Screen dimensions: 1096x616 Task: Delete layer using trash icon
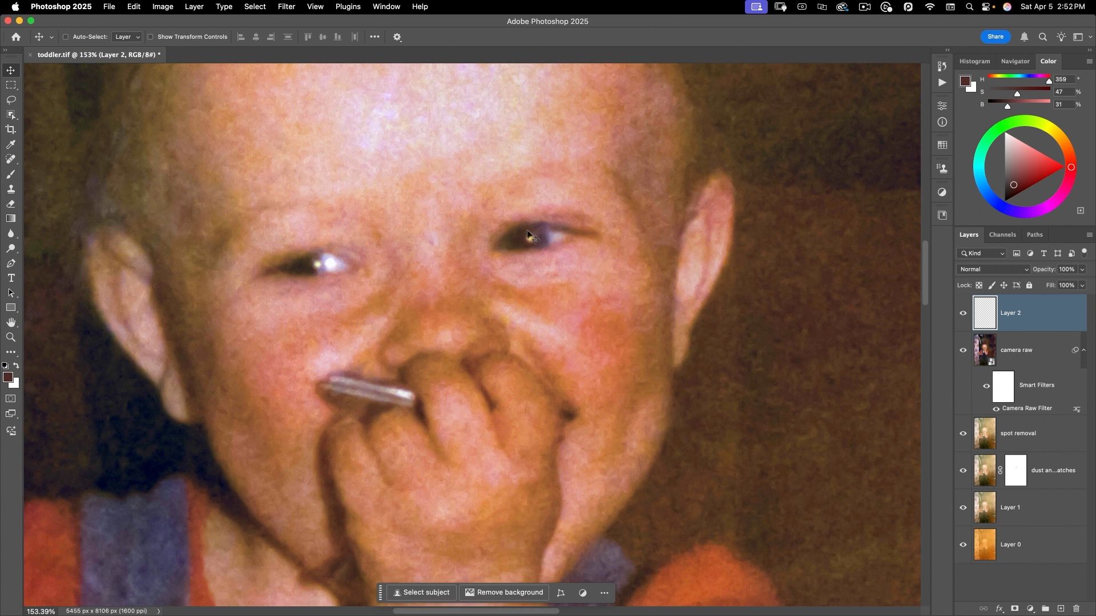pyautogui.click(x=1077, y=609)
